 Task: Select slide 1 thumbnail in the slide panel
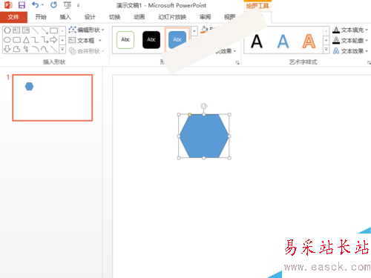[53, 98]
